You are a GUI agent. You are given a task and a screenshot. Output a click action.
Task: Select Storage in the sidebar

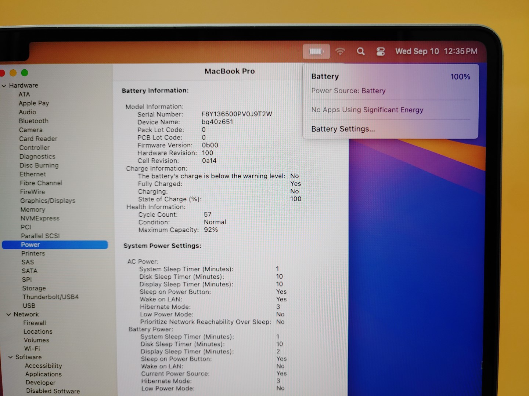pos(34,288)
